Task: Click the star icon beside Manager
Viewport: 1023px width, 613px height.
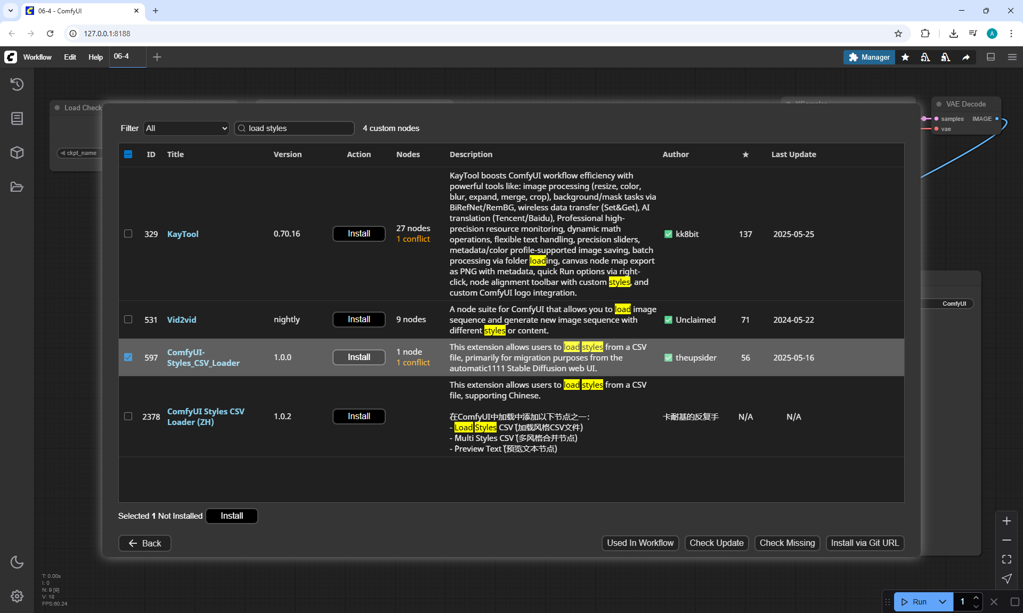Action: (x=905, y=57)
